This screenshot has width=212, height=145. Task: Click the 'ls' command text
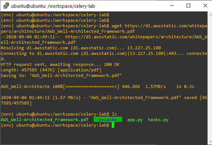[x=114, y=114]
